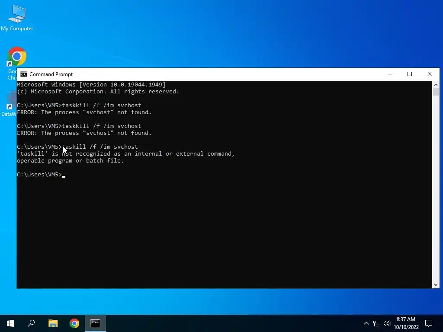443x332 pixels.
Task: Open the clock showing 8:37 AM
Action: (406, 323)
